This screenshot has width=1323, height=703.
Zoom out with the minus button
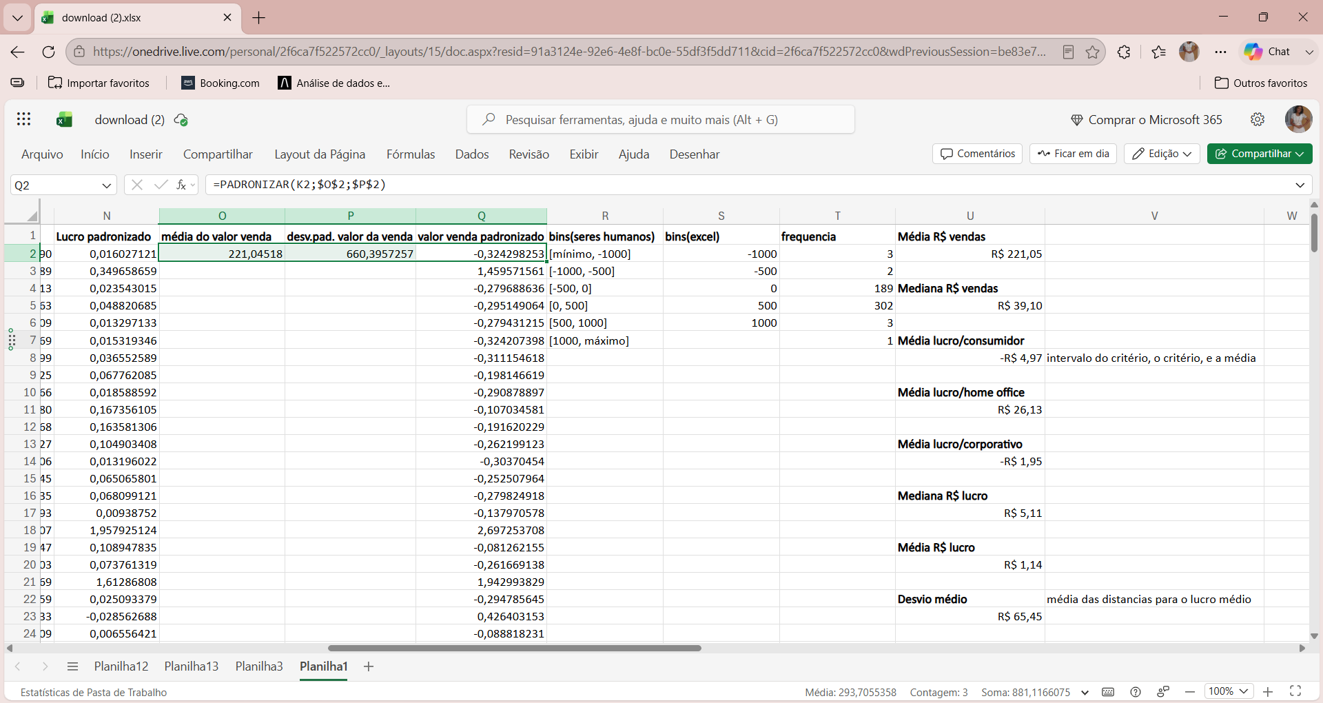(1190, 692)
